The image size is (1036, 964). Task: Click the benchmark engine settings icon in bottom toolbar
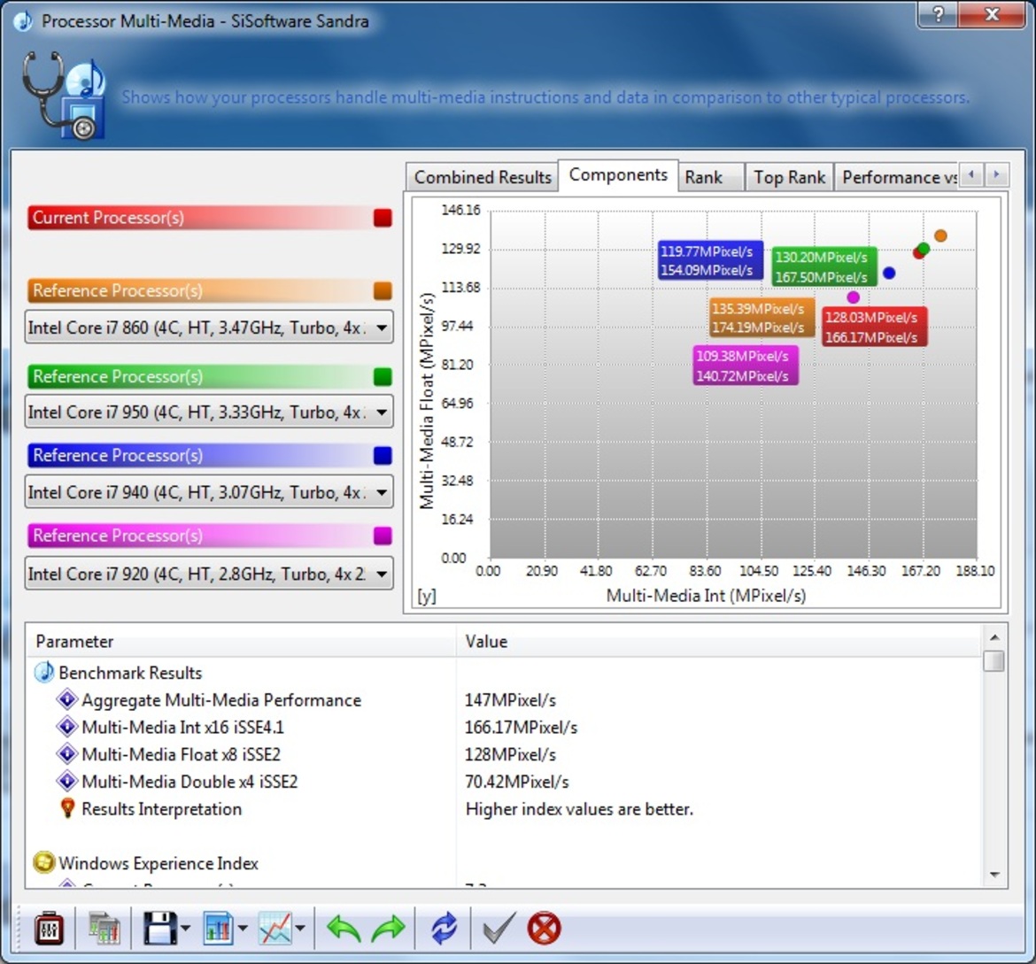pyautogui.click(x=48, y=929)
